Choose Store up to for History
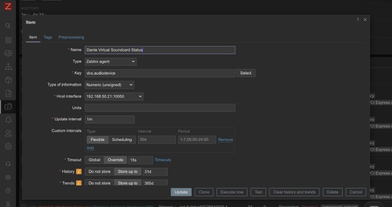Screen dimensions: 392x207 click(128, 172)
